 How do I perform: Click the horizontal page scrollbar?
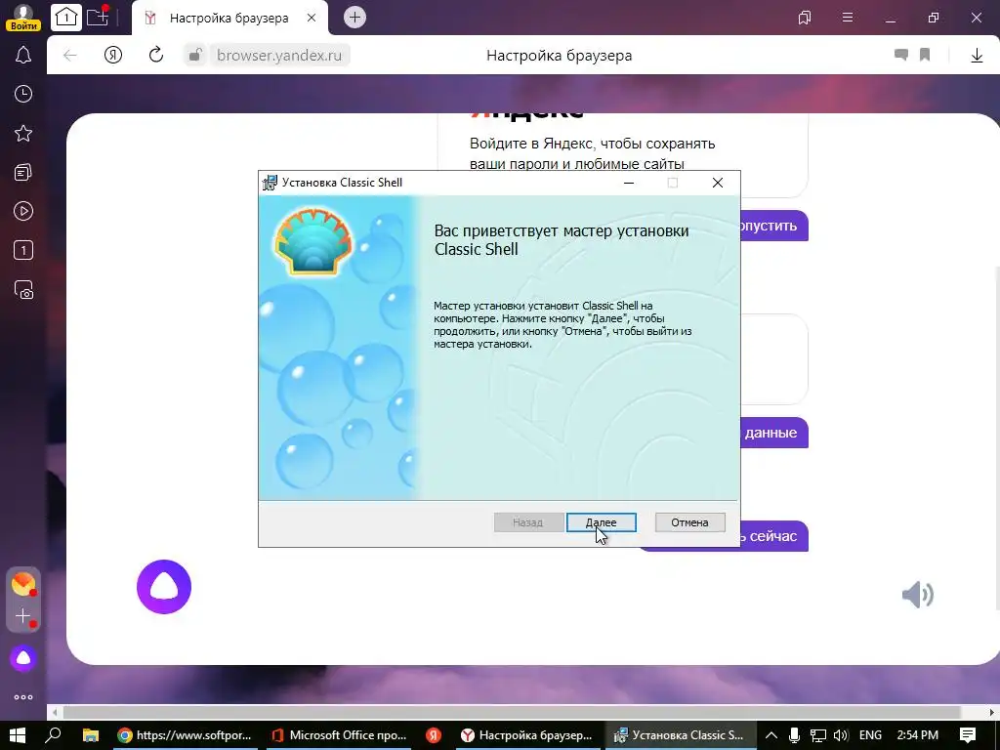[512, 712]
